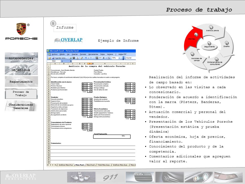
Task: Select the Mex.Pue1 sheet tab
Action: pyautogui.click(x=80, y=165)
